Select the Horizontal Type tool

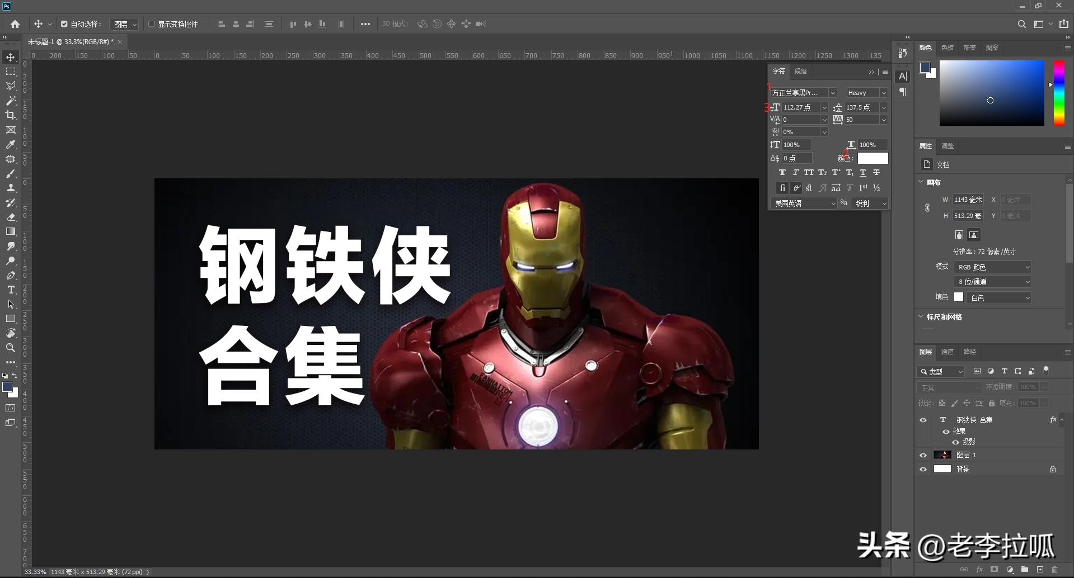click(10, 290)
